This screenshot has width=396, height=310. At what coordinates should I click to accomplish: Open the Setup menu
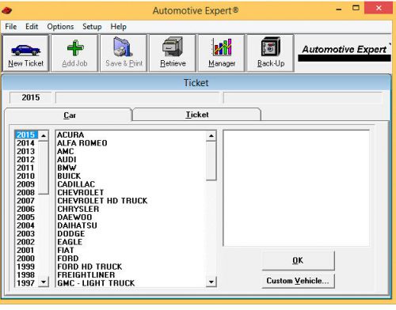(92, 27)
